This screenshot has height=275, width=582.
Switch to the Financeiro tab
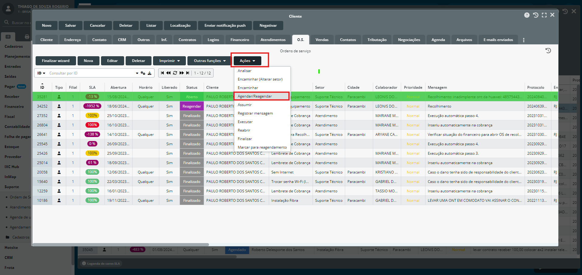point(239,40)
